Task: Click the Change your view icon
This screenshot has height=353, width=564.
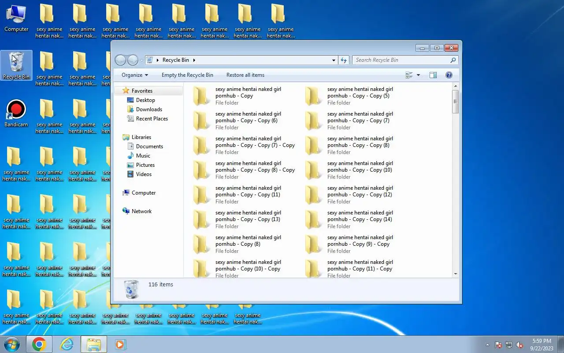Action: [409, 75]
